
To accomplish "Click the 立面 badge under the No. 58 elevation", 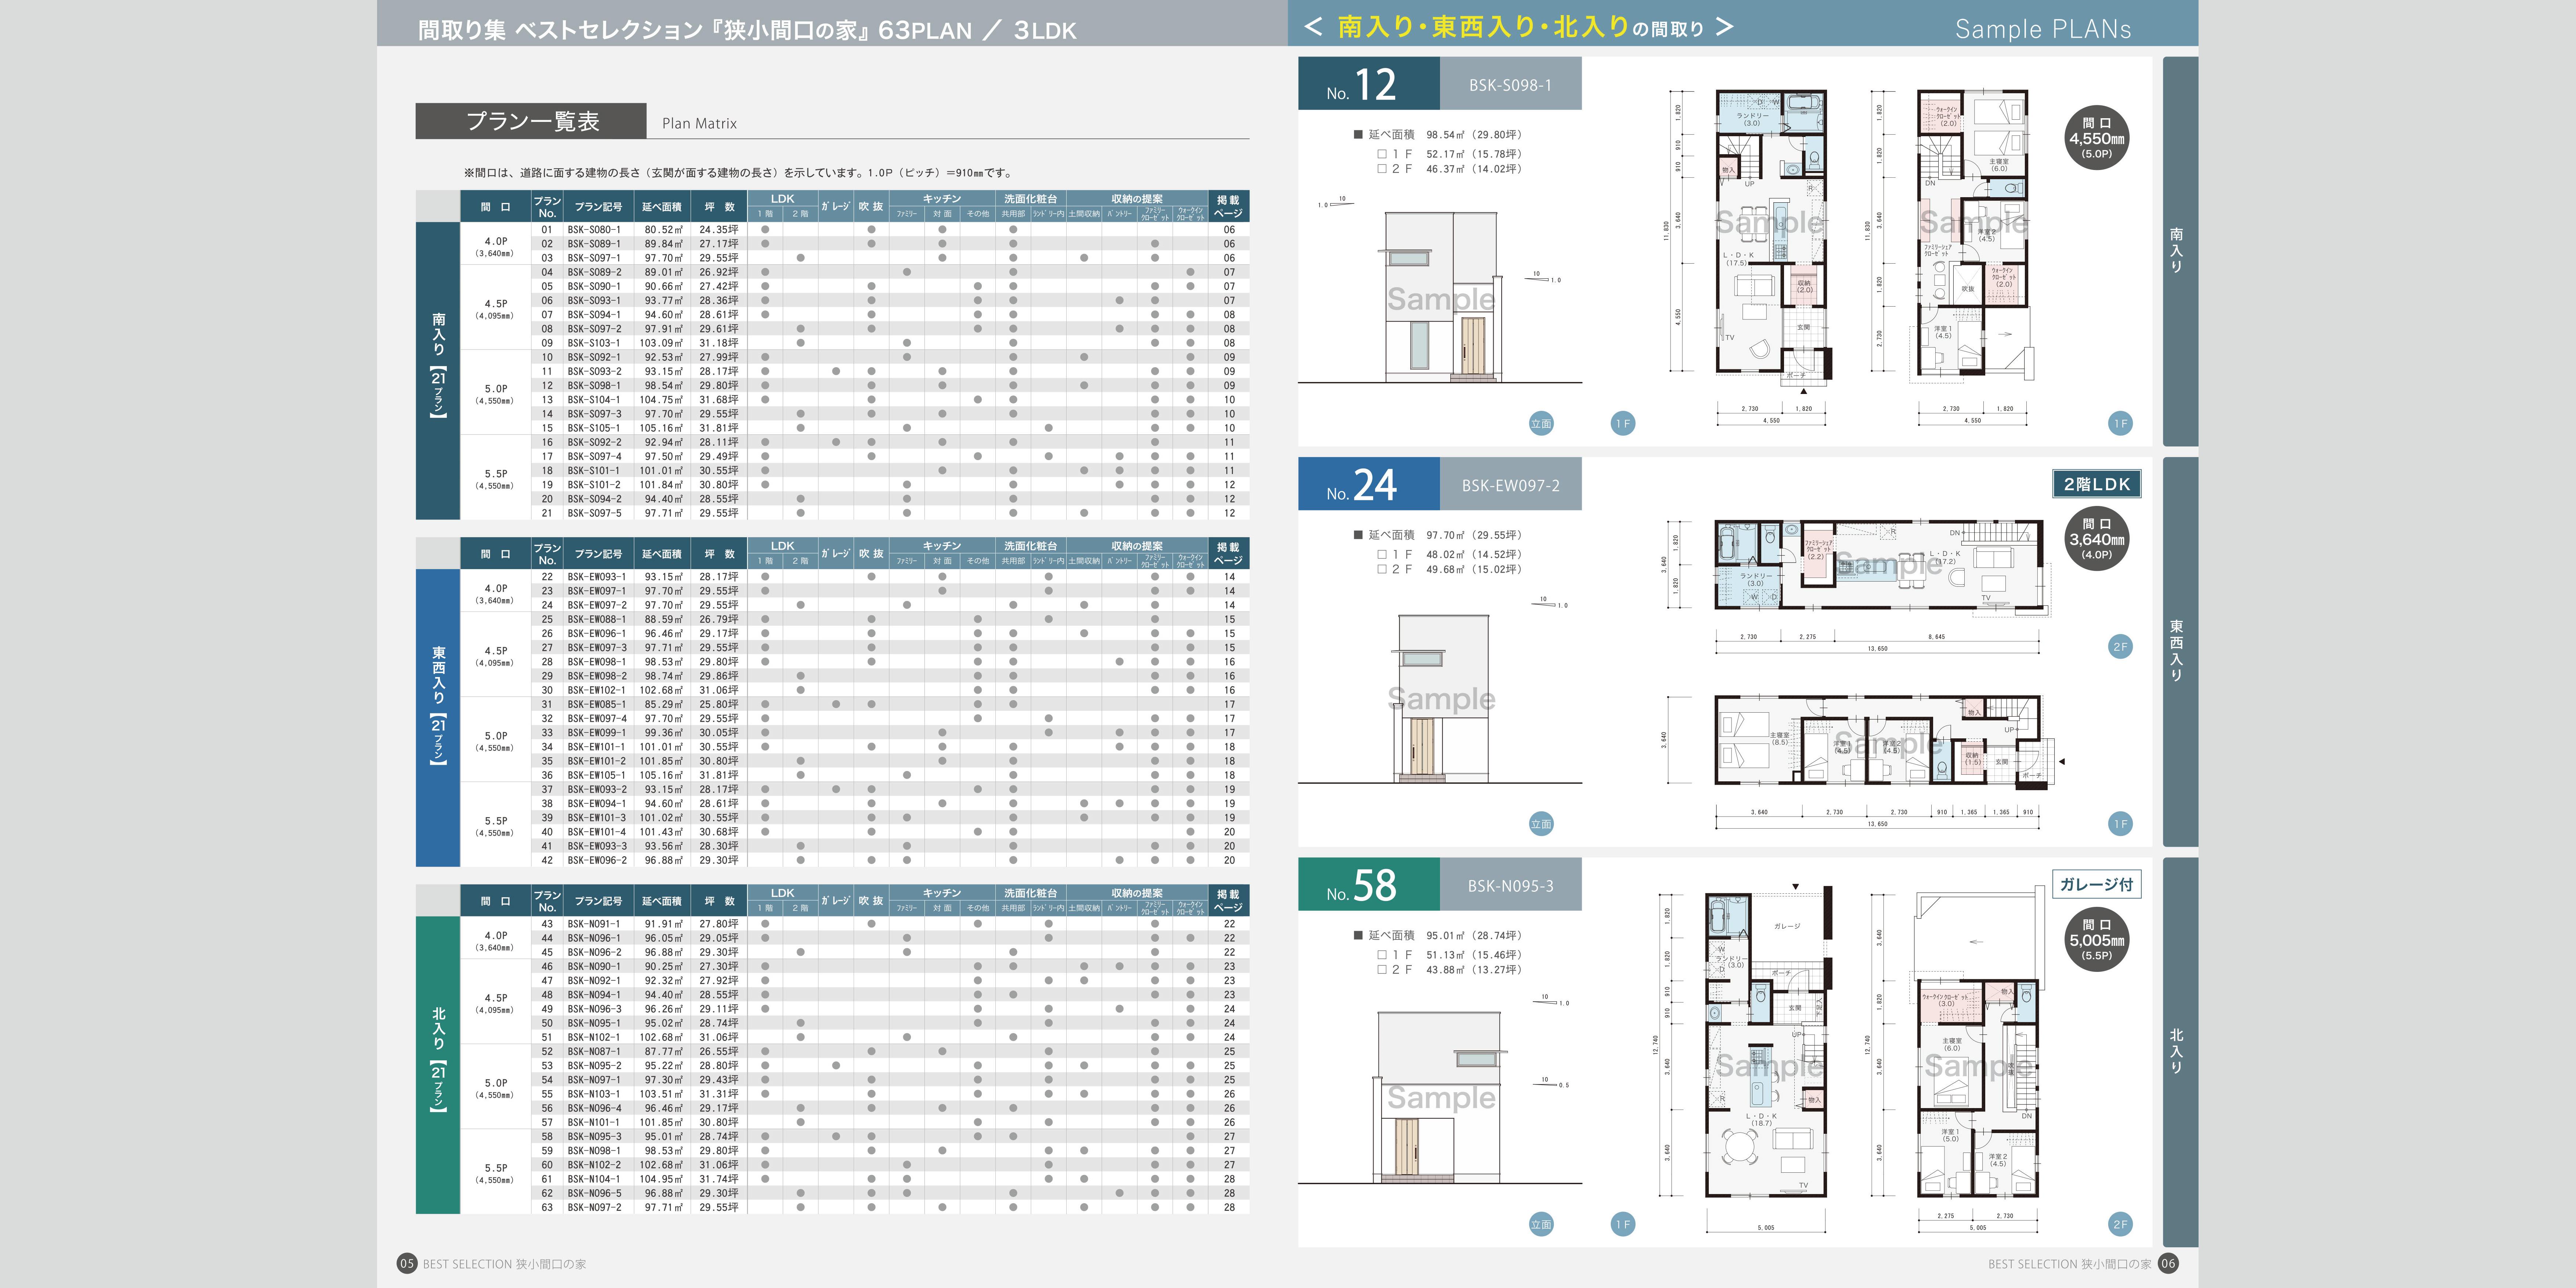I will [x=1541, y=1224].
